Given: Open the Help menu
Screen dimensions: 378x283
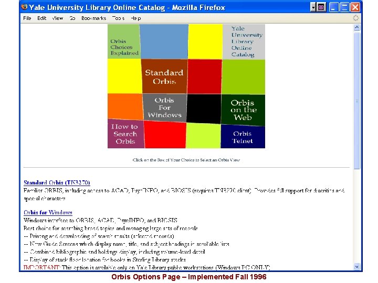Looking at the screenshot, I should pyautogui.click(x=136, y=18).
